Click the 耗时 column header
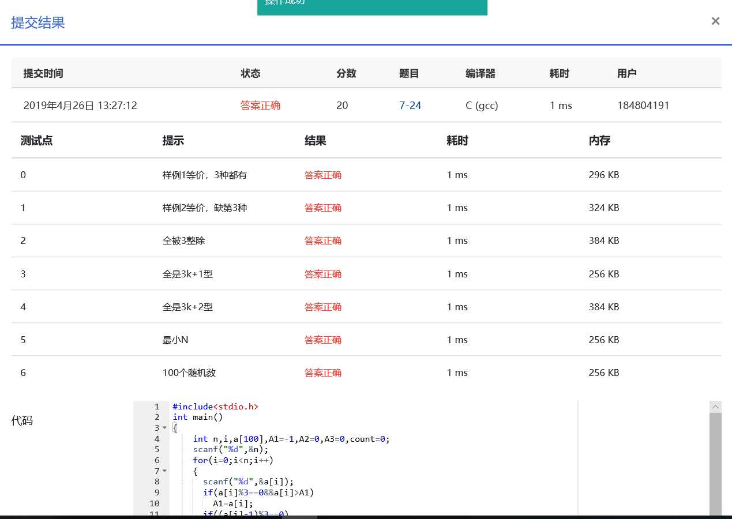 560,73
